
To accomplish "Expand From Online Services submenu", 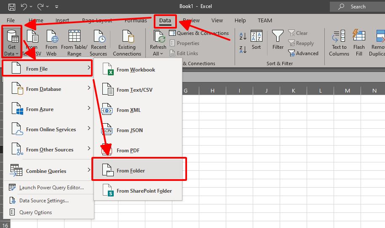I will pyautogui.click(x=48, y=129).
